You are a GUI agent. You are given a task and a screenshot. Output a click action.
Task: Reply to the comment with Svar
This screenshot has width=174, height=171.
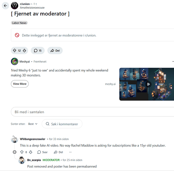click(42, 152)
